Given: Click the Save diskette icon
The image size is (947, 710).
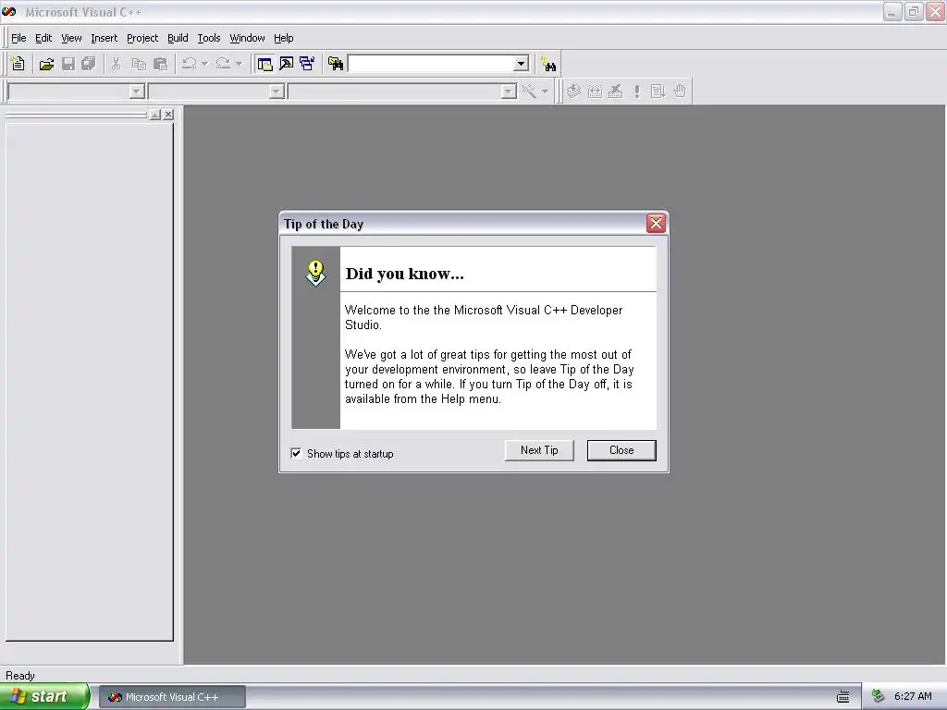Looking at the screenshot, I should [68, 64].
